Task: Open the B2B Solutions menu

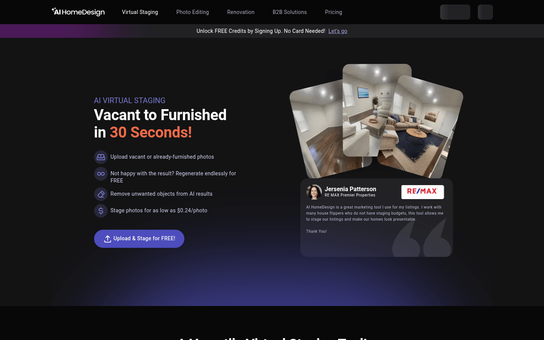Action: [x=290, y=12]
